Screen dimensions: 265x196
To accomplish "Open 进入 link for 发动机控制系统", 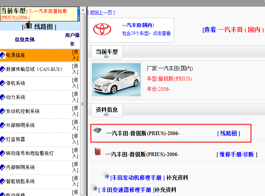I will [x=75, y=111].
